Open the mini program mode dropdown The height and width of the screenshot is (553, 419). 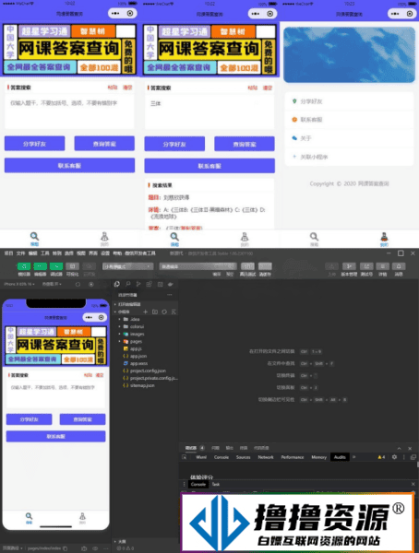coord(127,266)
